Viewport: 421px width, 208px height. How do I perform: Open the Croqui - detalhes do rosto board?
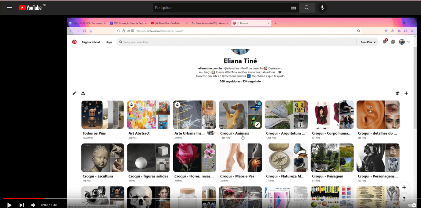[x=378, y=115]
